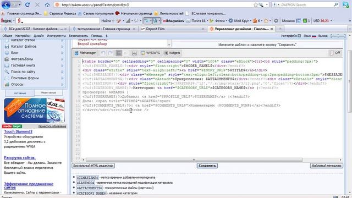Screen dimensions: 352x198
Task: Open the Инструменты panel menu
Action: (56, 36)
